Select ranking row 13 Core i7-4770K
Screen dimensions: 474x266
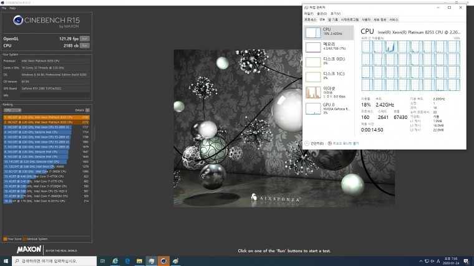coord(47,176)
